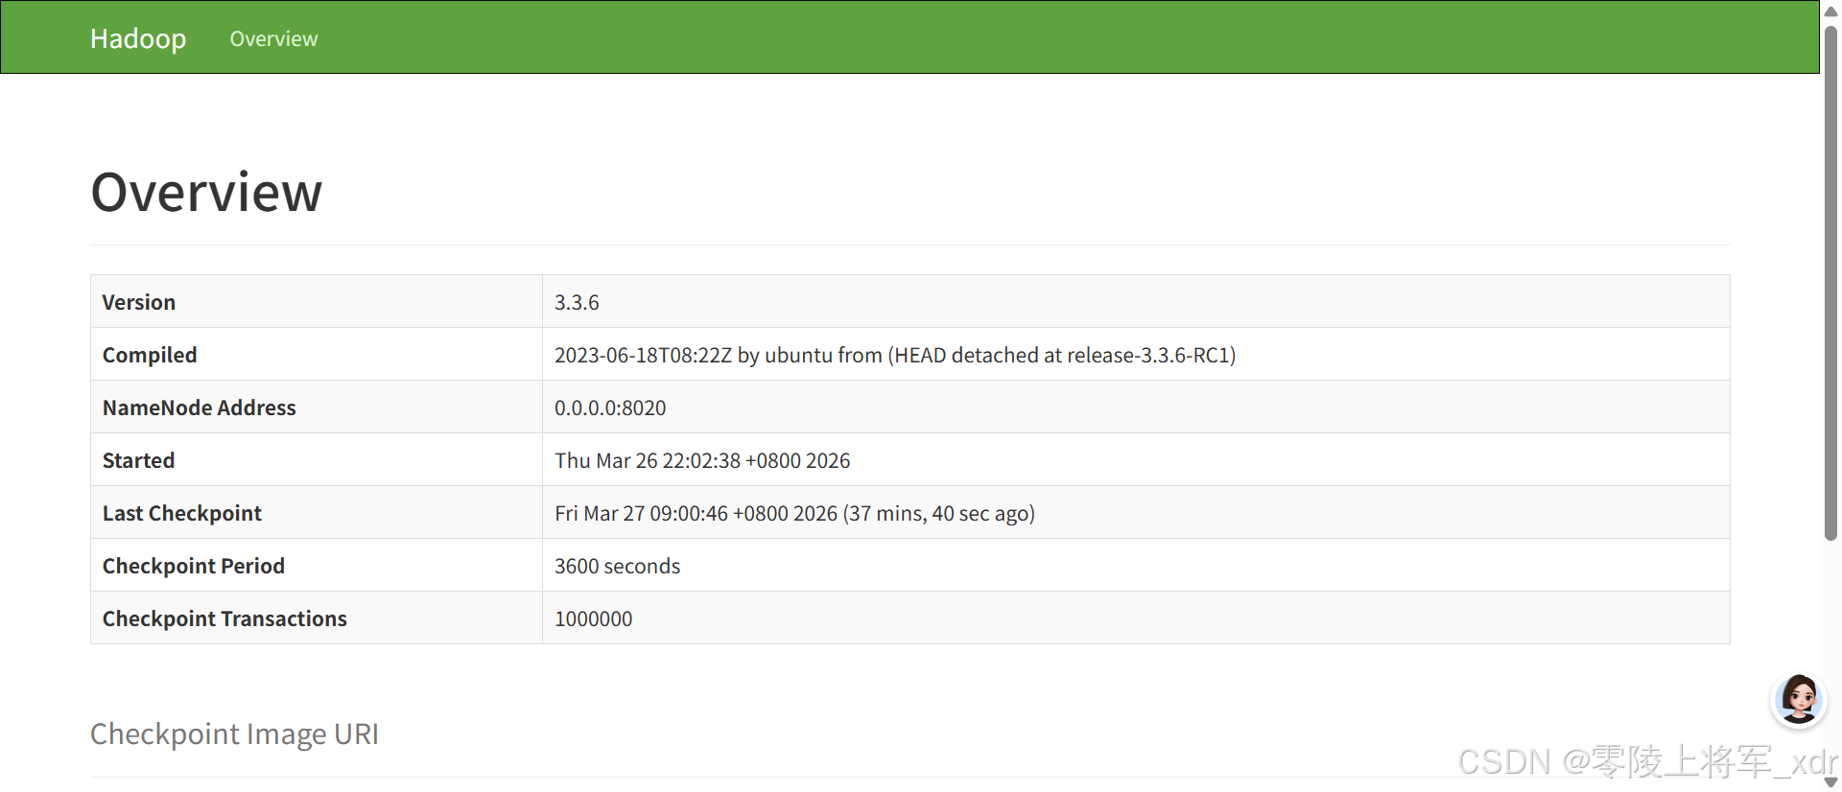1842x792 pixels.
Task: Click the scrollbar down arrow
Action: tap(1830, 782)
